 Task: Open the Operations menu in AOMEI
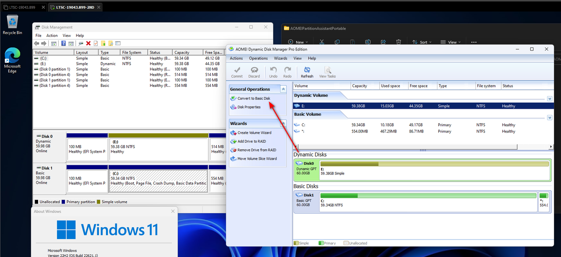pos(258,58)
